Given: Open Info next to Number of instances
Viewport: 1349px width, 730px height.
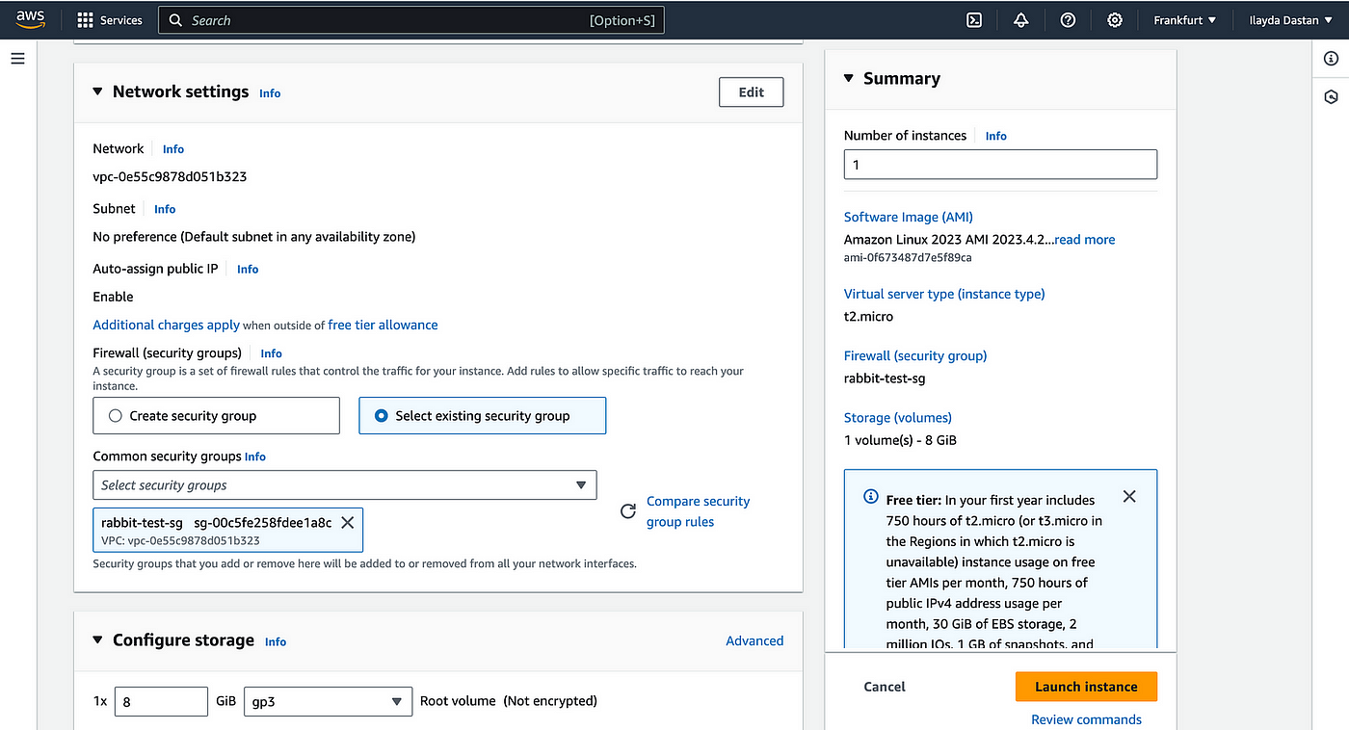Looking at the screenshot, I should point(996,136).
